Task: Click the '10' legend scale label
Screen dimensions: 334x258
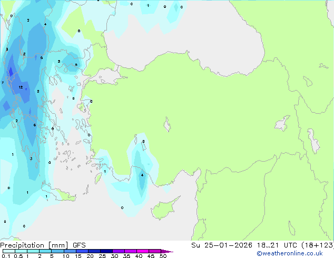Action: [x=66, y=256]
